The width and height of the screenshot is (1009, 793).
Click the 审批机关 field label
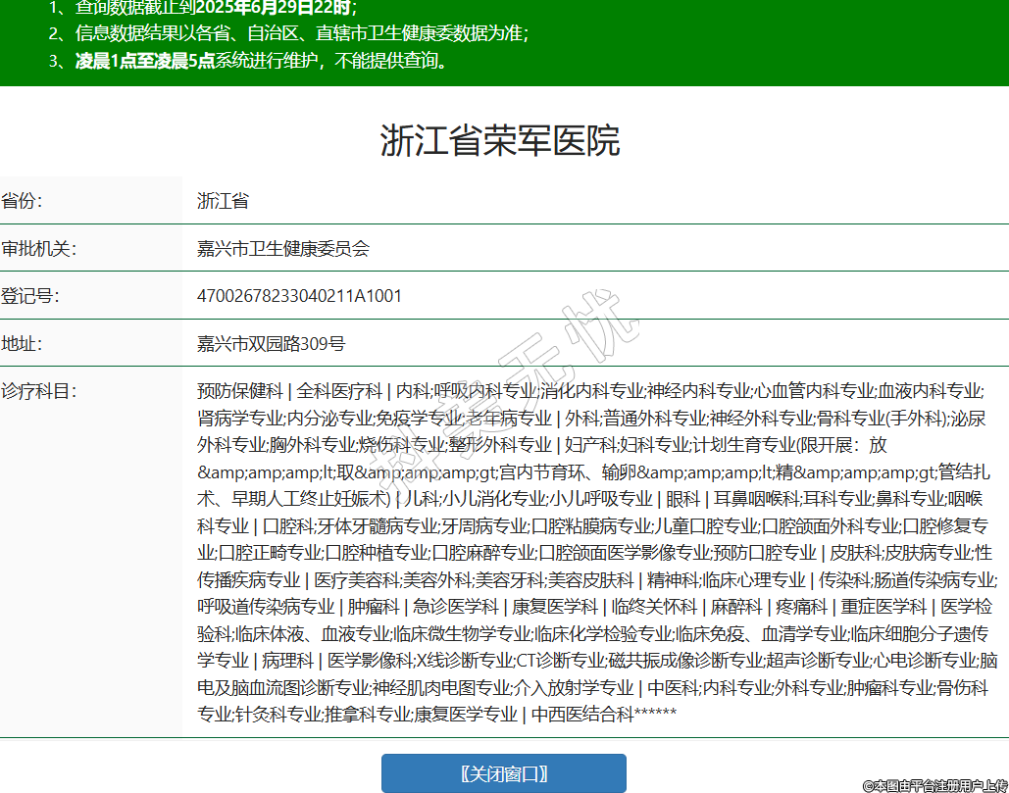[38, 248]
